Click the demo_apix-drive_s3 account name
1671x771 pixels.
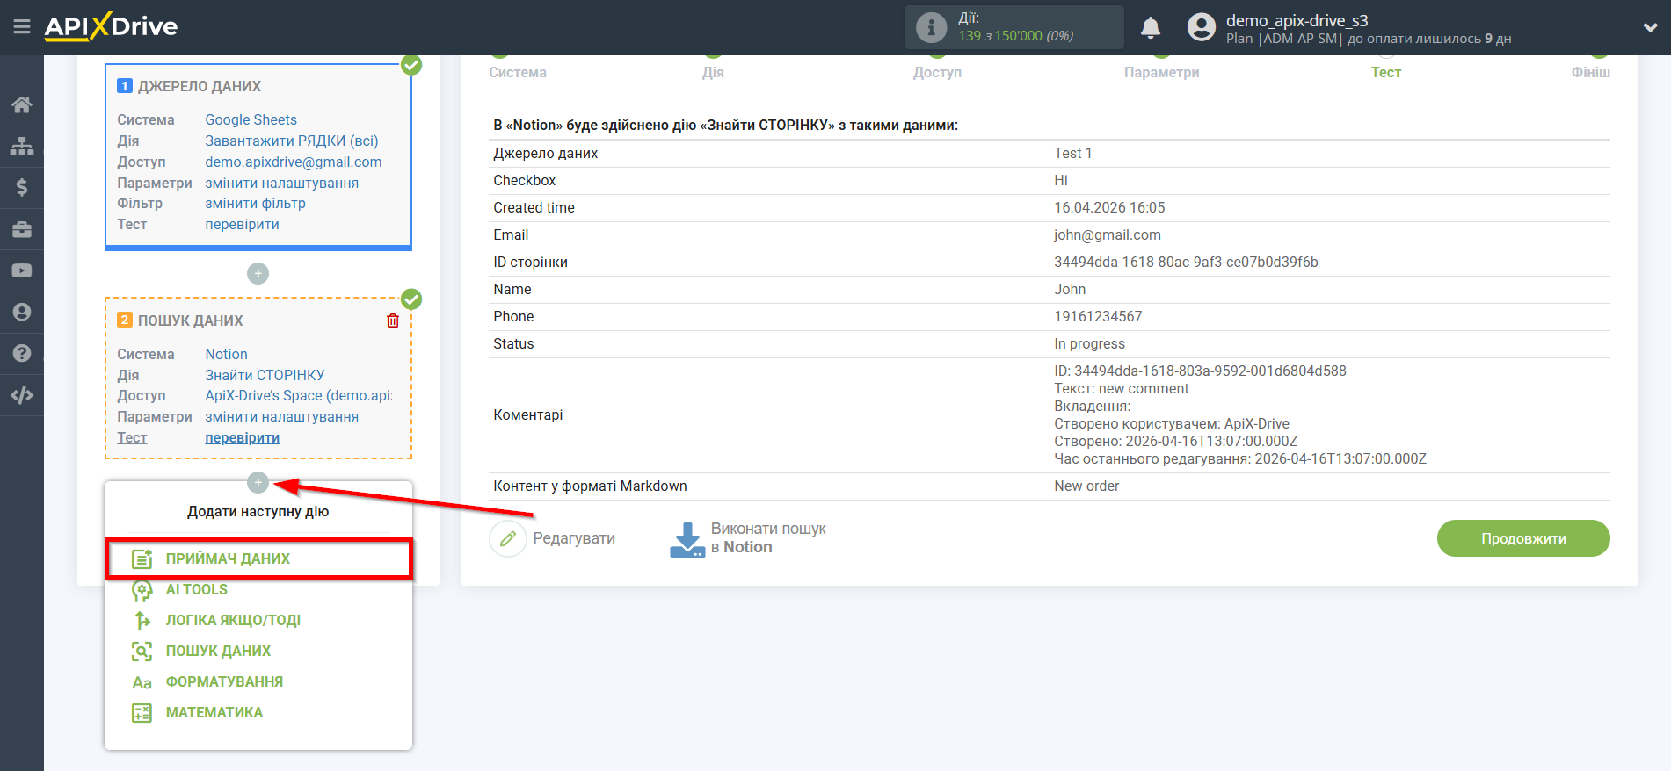click(x=1297, y=20)
